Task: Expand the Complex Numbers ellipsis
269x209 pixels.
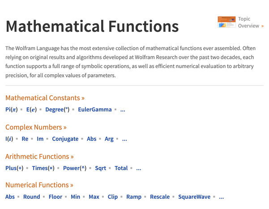Action: click(124, 139)
